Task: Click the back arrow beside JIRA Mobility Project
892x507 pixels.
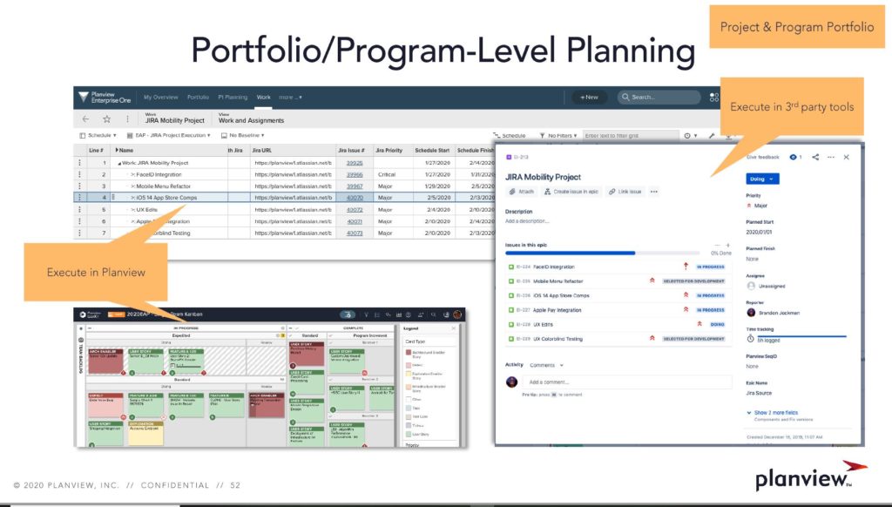Action: pos(86,119)
